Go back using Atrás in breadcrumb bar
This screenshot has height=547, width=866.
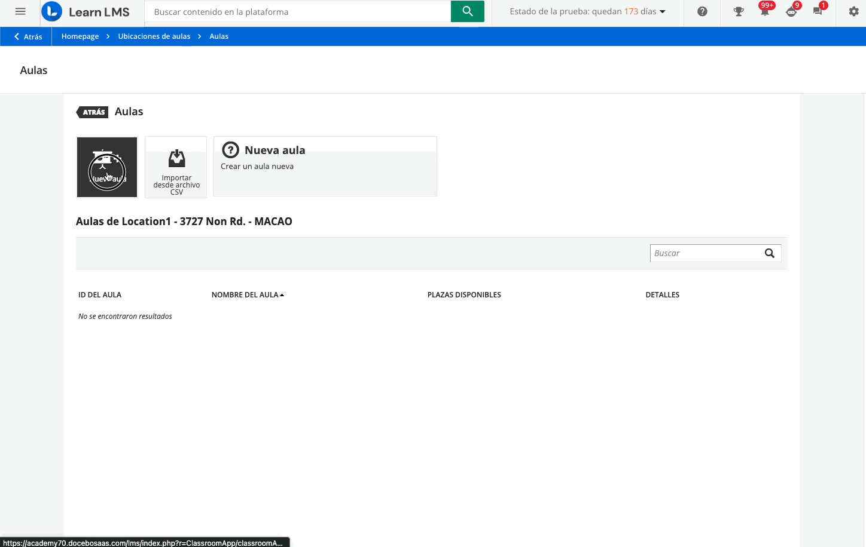[x=28, y=36]
